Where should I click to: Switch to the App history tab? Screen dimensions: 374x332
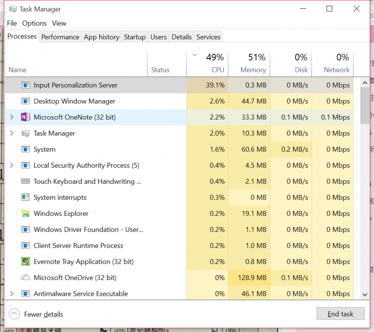click(x=102, y=37)
